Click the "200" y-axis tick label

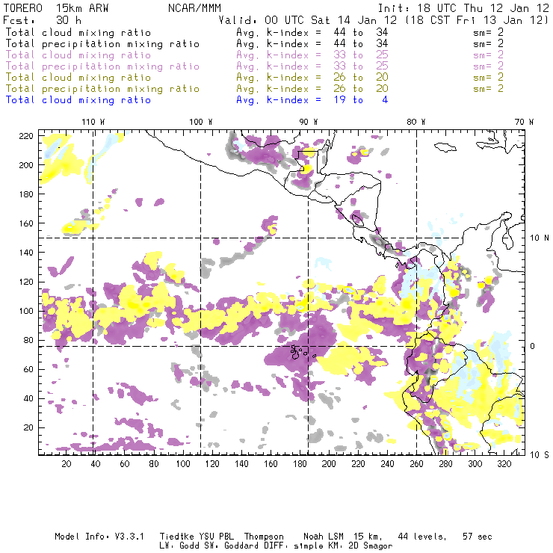[26, 165]
